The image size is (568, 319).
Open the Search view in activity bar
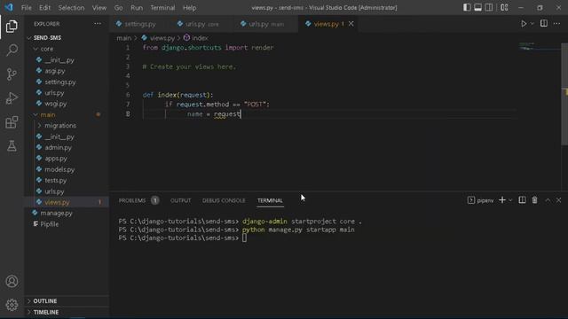[12, 50]
